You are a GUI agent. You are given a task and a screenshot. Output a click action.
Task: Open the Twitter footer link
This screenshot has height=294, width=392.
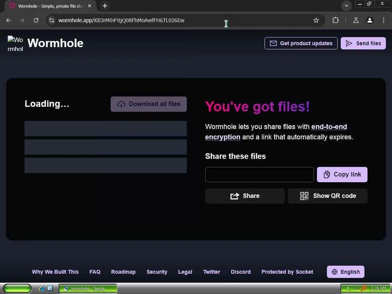click(x=211, y=272)
